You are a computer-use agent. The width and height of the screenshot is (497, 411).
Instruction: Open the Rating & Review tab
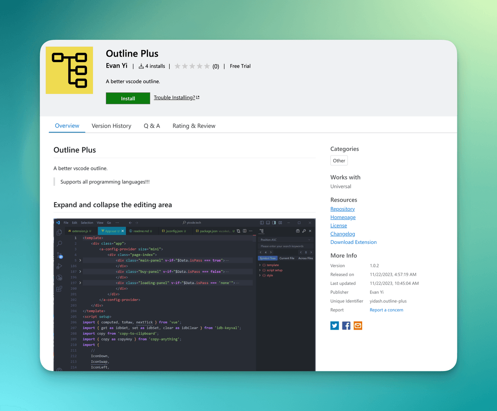coord(194,126)
